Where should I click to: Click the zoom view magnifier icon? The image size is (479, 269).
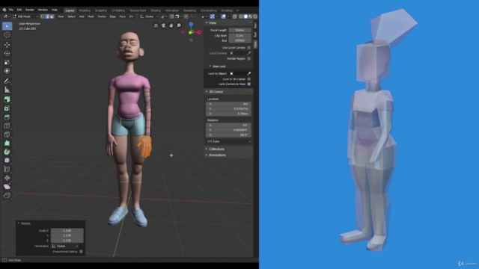(179, 25)
